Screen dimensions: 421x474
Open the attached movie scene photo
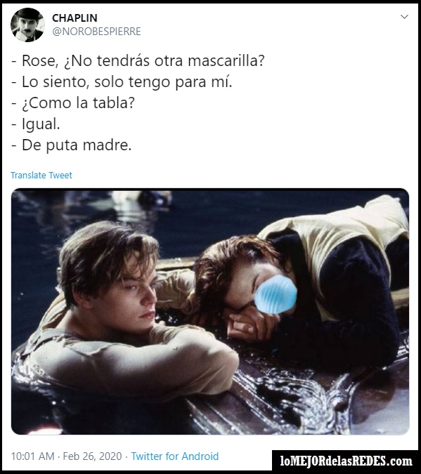click(x=210, y=311)
